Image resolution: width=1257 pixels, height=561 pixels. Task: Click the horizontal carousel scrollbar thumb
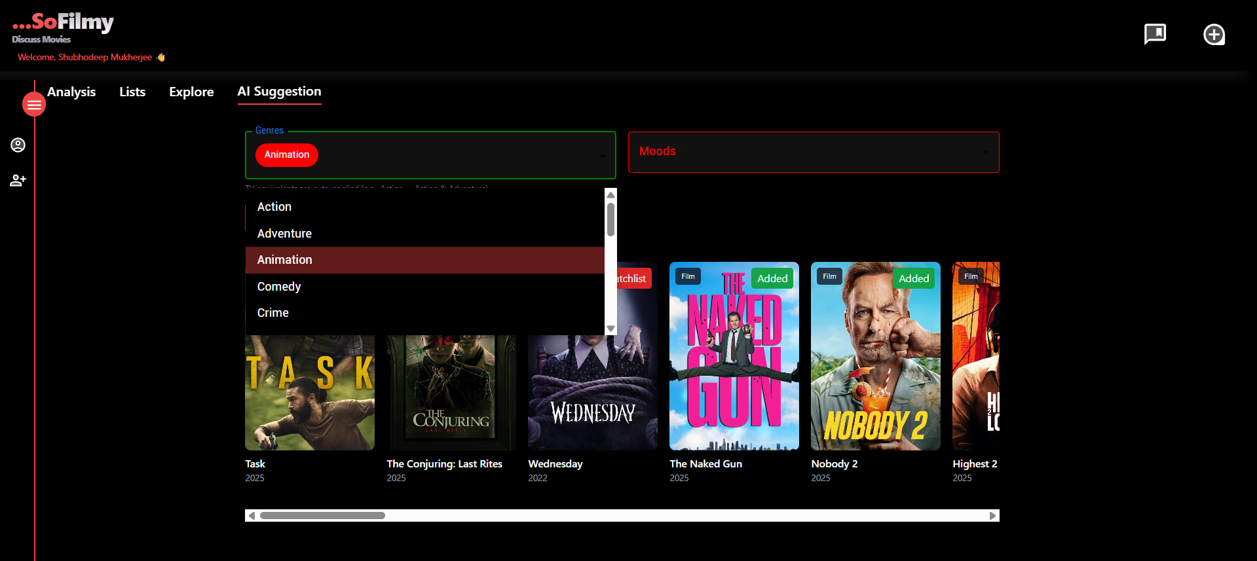click(x=322, y=516)
